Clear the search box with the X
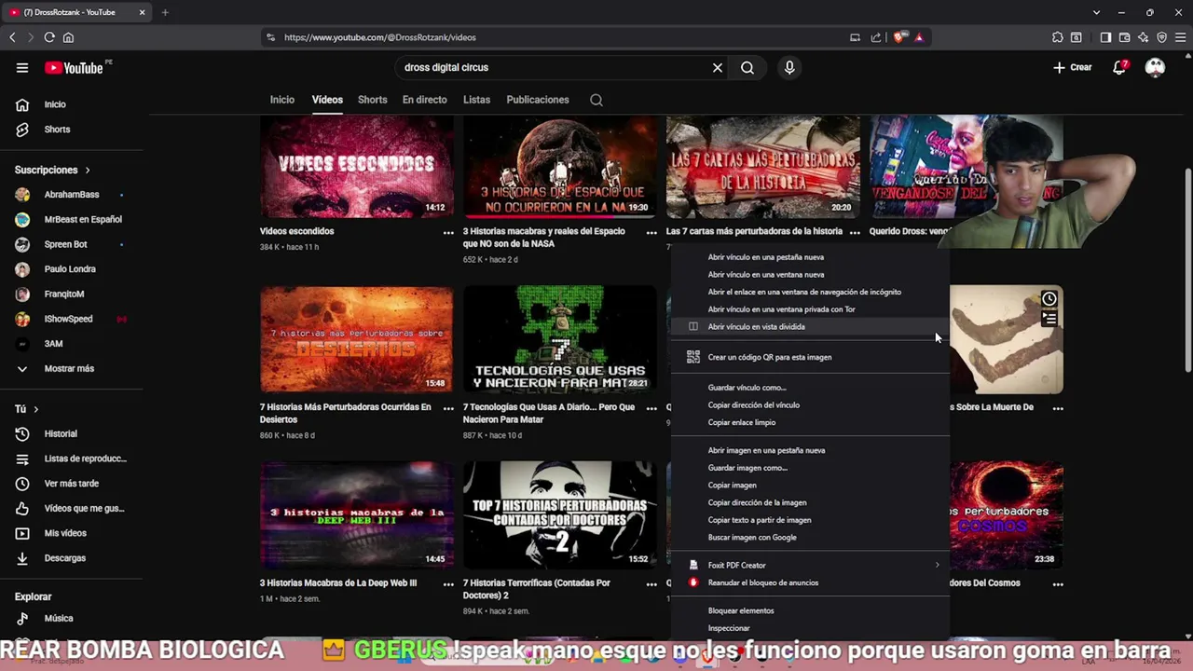The image size is (1193, 671). (718, 67)
